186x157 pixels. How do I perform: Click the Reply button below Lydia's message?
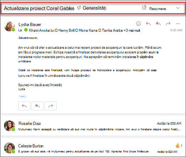pyautogui.click(x=24, y=106)
